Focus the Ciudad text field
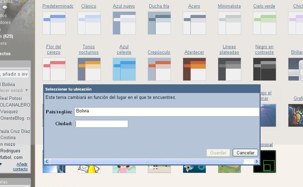303x187 pixels. [101, 124]
